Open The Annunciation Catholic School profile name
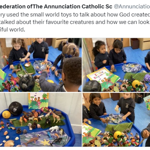 pyautogui.click(x=56, y=7)
